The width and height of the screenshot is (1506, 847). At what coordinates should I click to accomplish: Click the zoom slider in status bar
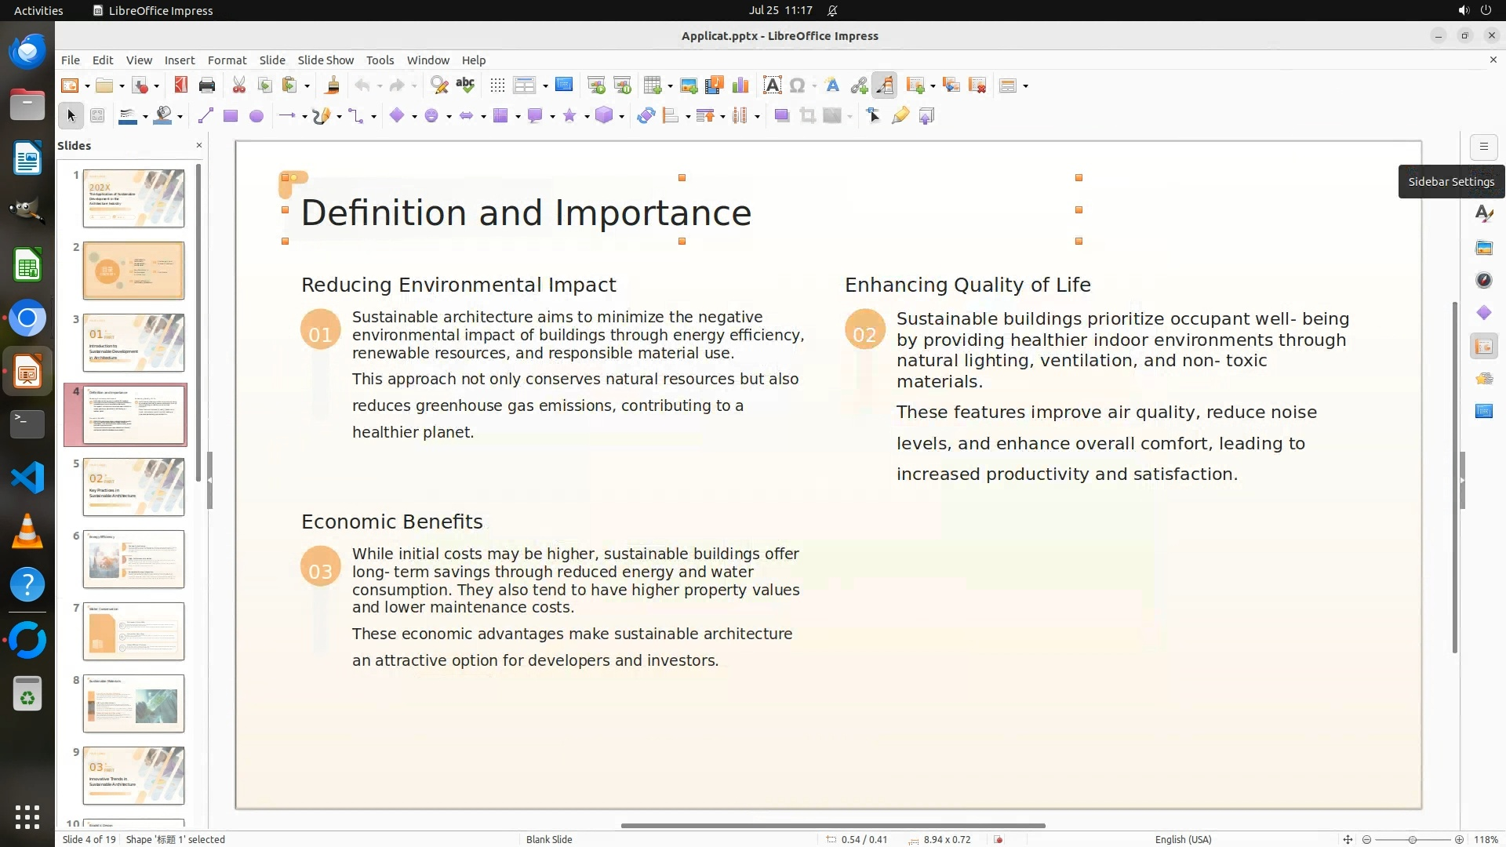(1412, 839)
